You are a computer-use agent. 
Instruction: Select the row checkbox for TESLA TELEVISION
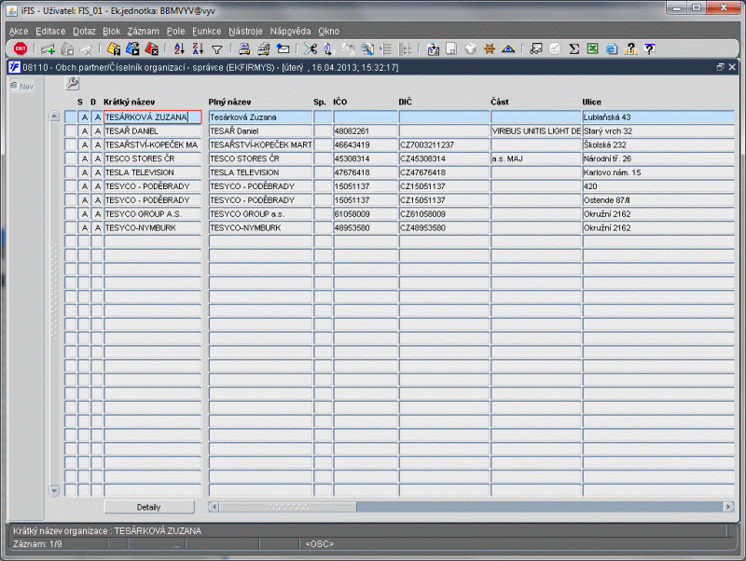[70, 172]
